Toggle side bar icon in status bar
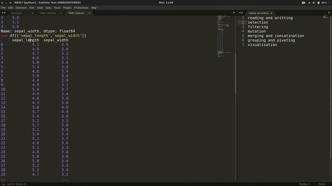332x186 pixels. (x=4, y=184)
